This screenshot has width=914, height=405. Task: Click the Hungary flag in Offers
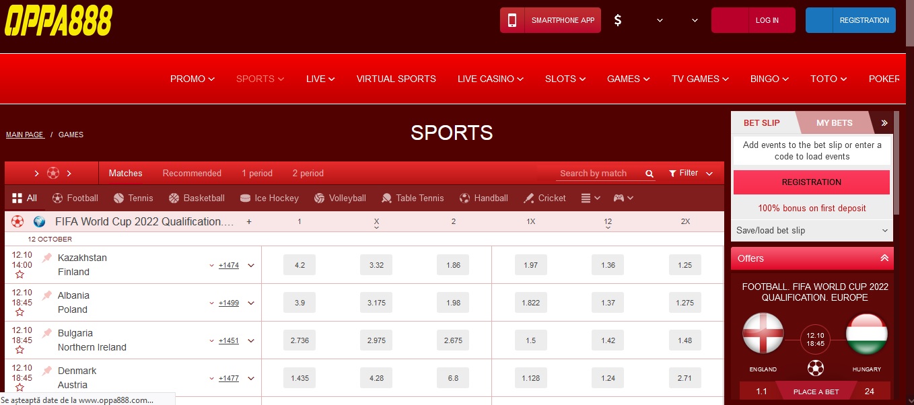pos(867,333)
